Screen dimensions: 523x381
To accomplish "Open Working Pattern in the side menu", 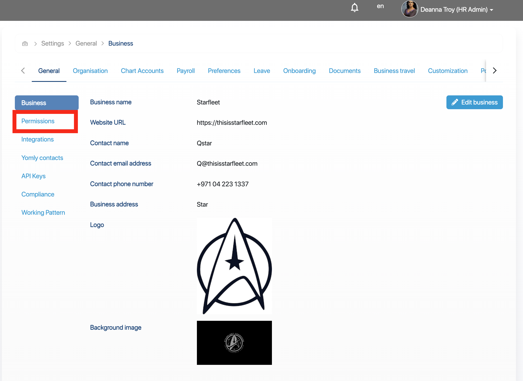I will click(43, 213).
